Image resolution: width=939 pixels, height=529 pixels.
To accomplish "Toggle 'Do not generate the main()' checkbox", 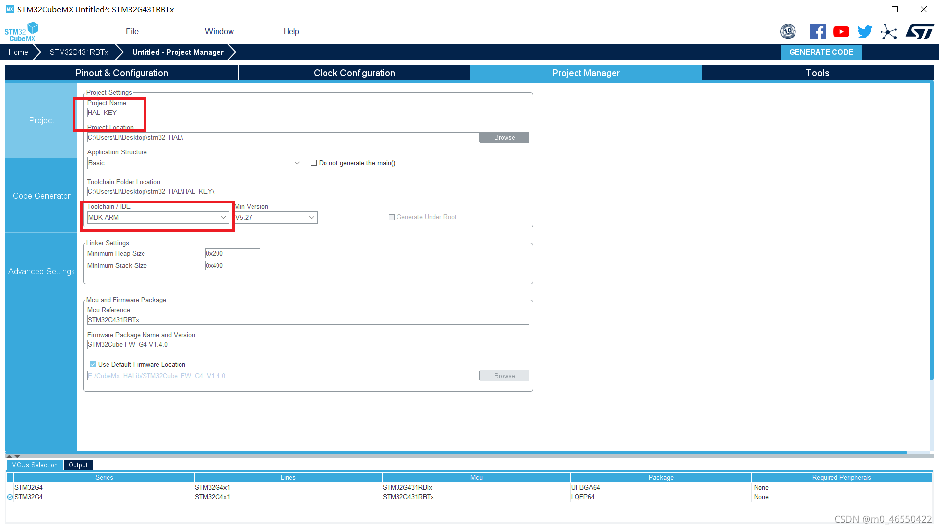I will pyautogui.click(x=314, y=163).
